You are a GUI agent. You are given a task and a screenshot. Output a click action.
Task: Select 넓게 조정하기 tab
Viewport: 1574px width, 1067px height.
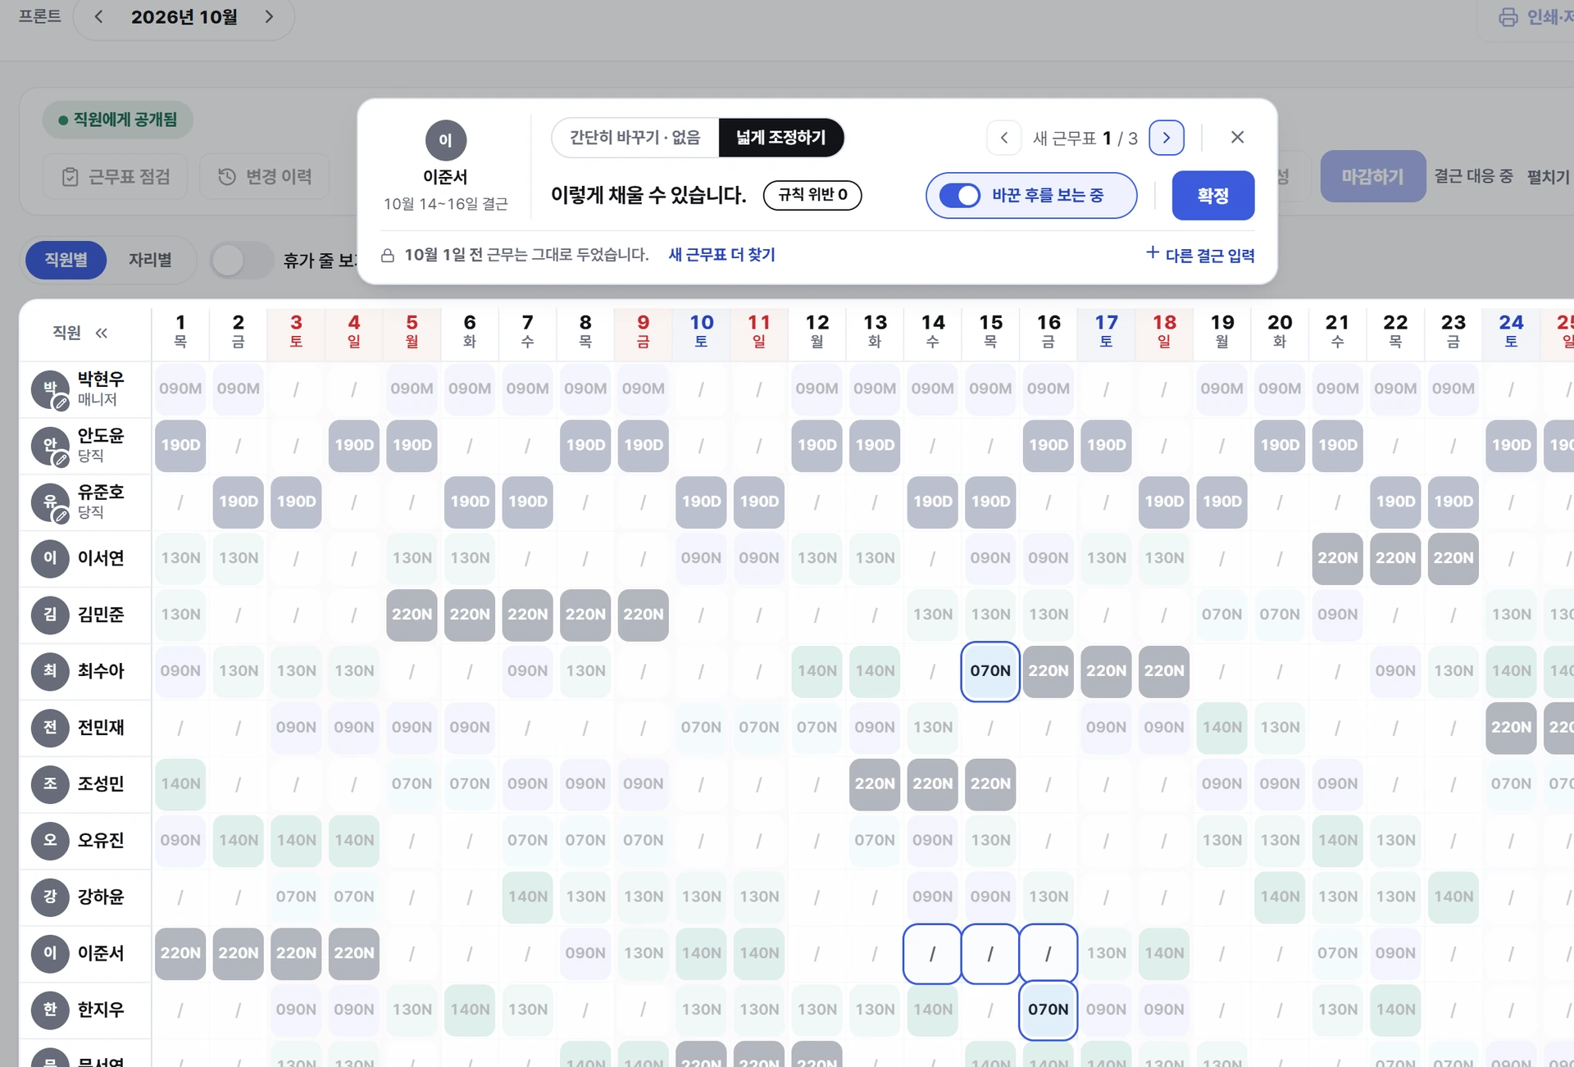coord(780,138)
